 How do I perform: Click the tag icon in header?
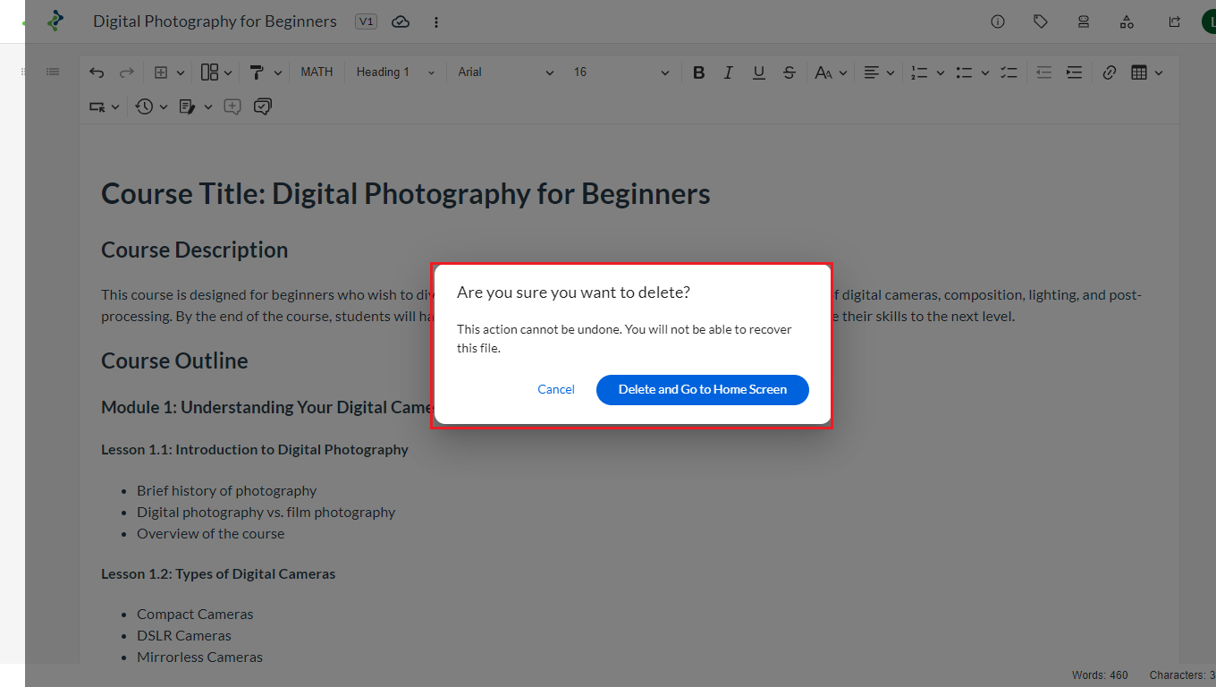[1041, 21]
